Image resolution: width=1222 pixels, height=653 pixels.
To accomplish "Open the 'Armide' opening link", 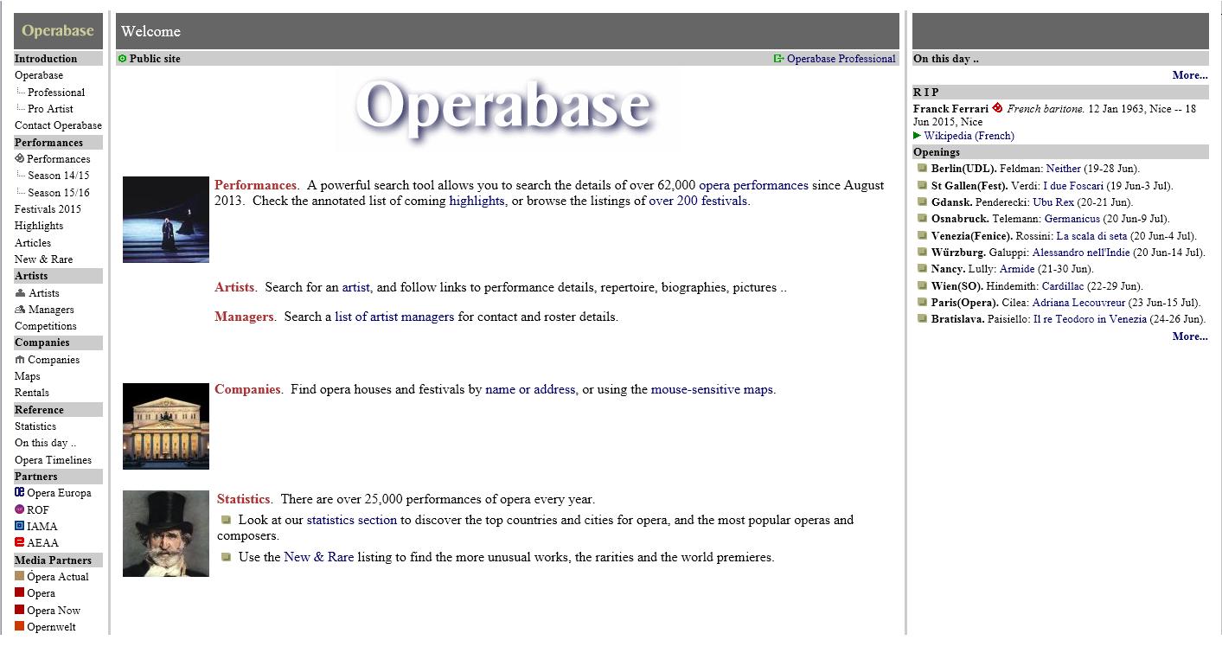I will (x=1017, y=269).
